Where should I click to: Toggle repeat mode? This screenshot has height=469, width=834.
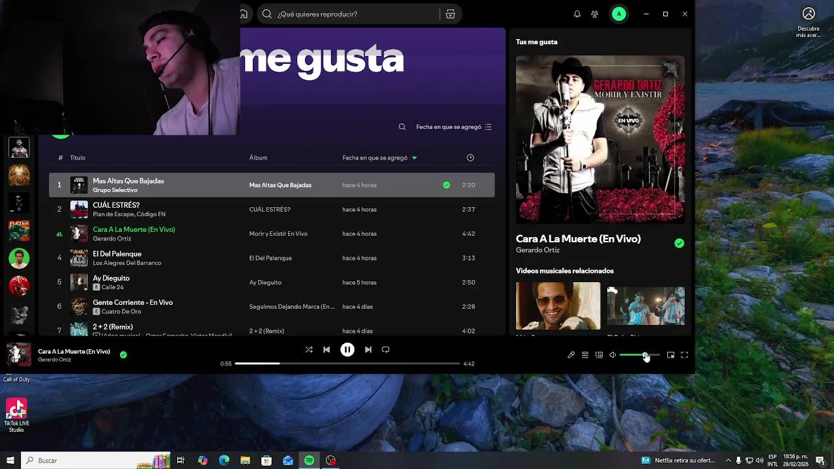386,350
